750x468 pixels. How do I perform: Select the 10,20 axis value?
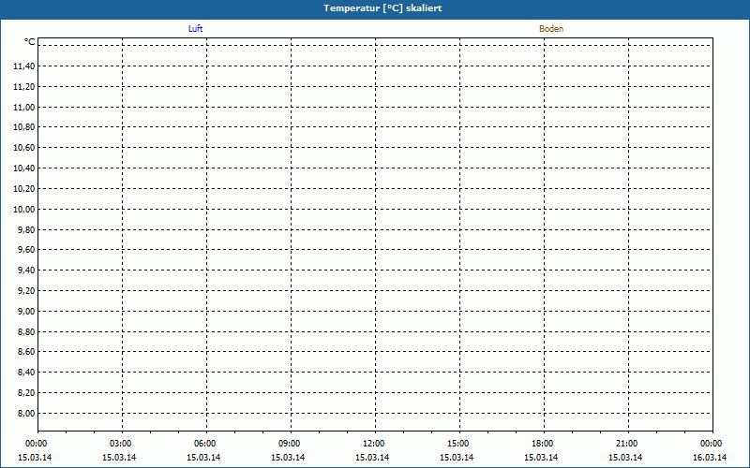[x=24, y=189]
